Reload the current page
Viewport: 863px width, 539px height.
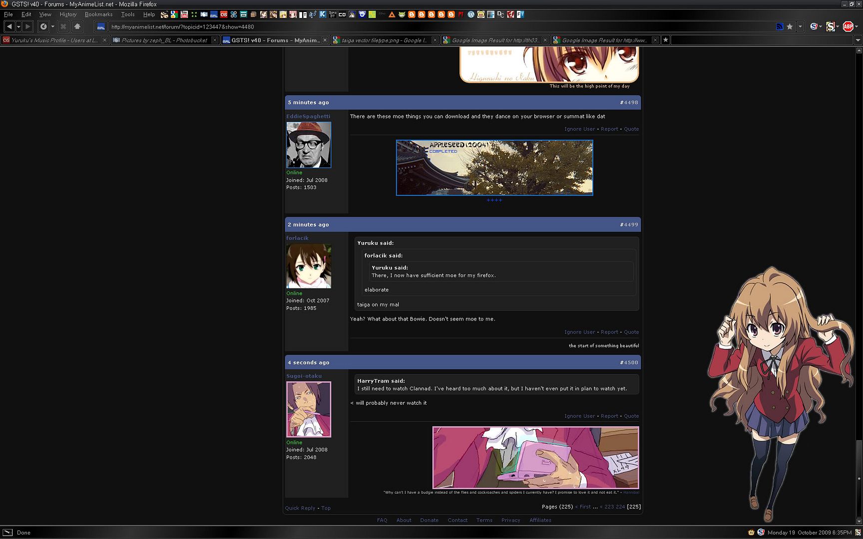(x=44, y=26)
